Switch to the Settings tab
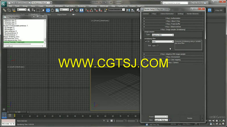The width and height of the screenshot is (227, 127). point(180,14)
